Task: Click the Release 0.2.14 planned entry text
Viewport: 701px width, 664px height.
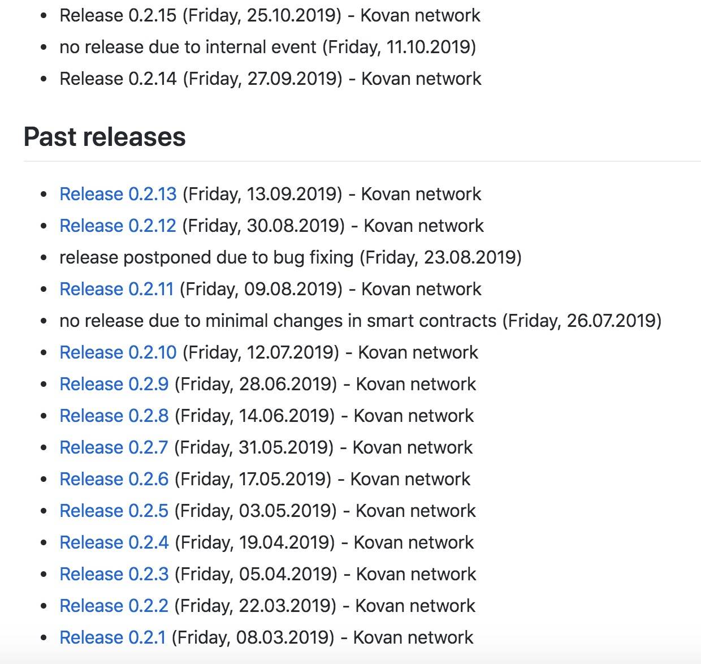Action: click(x=270, y=79)
